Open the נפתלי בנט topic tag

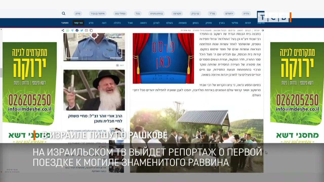120,13
